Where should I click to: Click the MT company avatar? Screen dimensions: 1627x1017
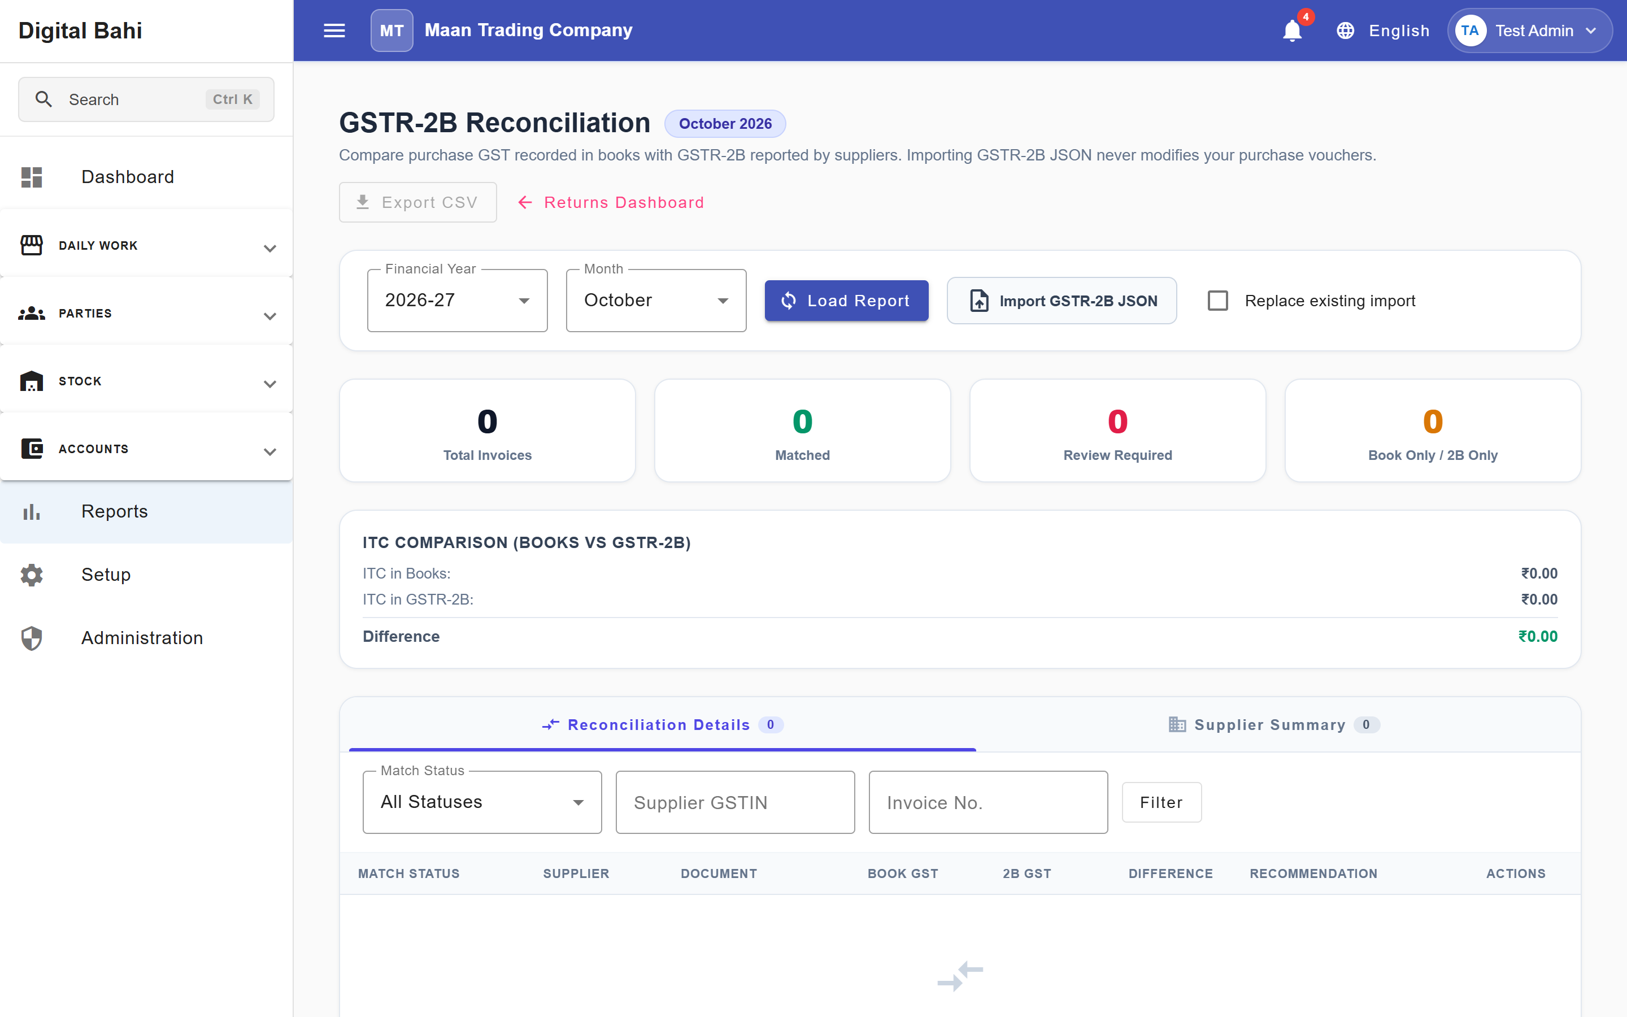(392, 31)
